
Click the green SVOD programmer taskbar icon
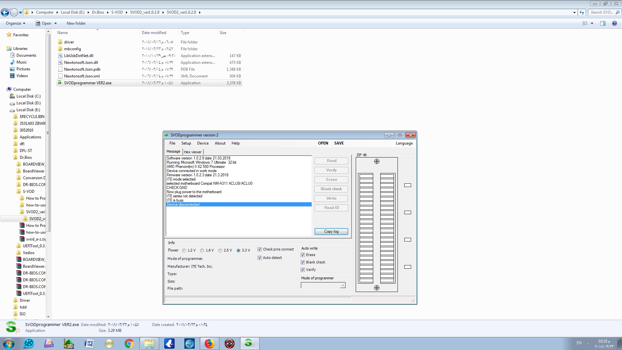click(249, 344)
